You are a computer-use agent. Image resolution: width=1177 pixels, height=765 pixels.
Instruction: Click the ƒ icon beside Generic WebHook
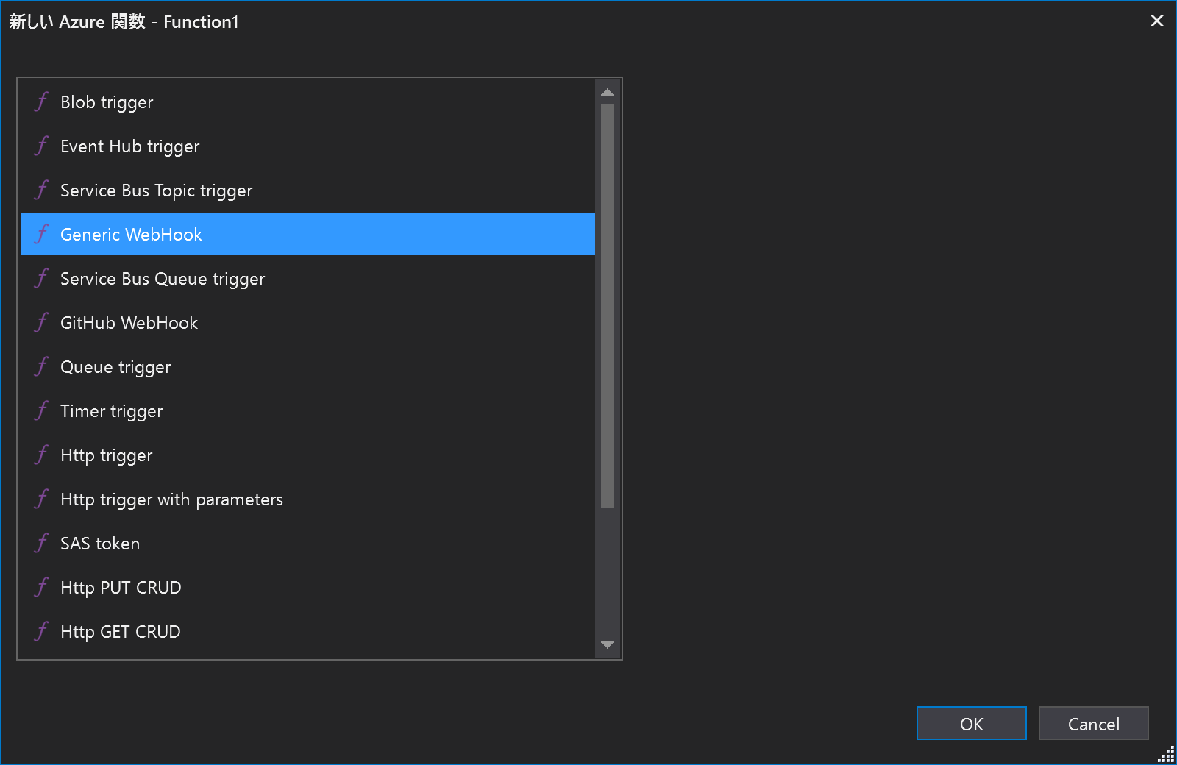(x=41, y=234)
